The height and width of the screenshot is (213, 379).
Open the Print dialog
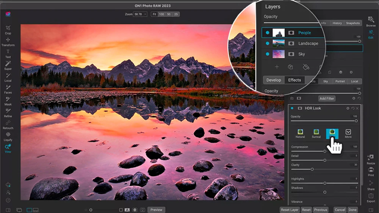click(x=371, y=171)
